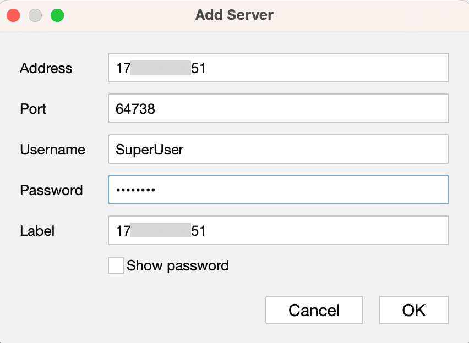Focus the Password input field

coord(278,190)
